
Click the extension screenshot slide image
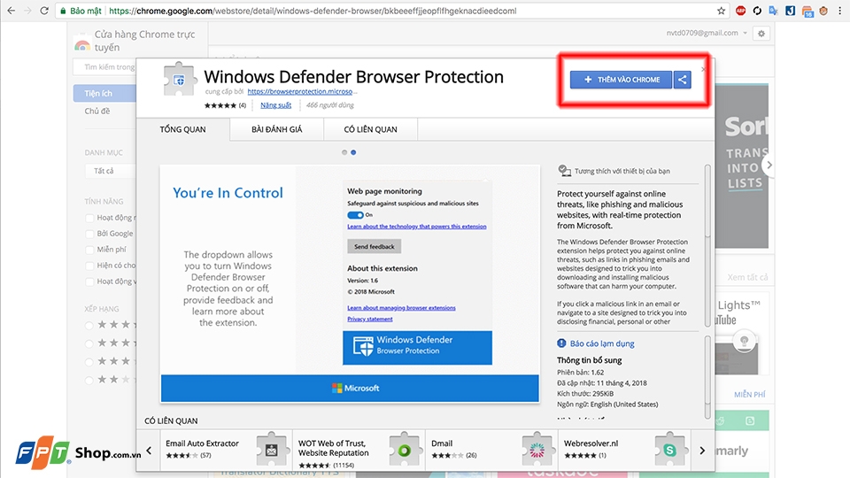(351, 283)
